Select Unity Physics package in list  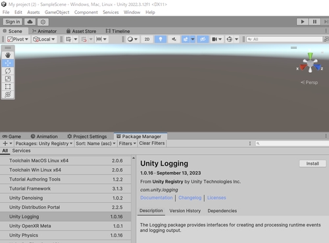[x=66, y=235]
